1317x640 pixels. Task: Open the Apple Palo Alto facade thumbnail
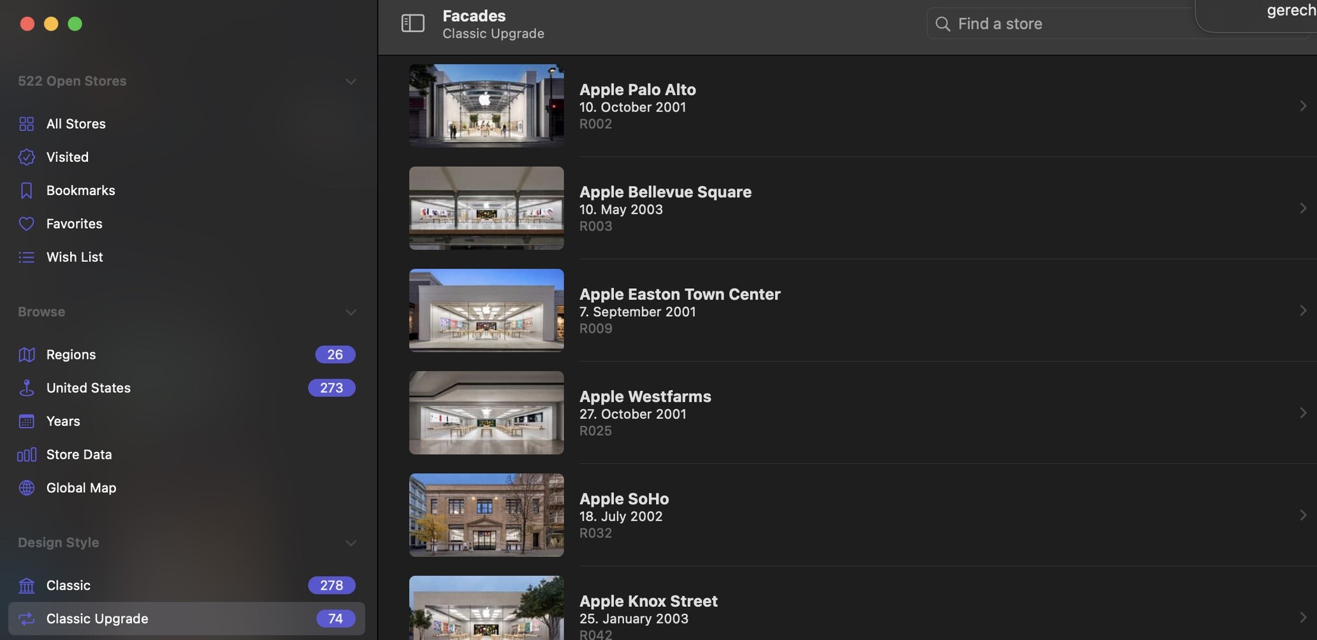486,106
